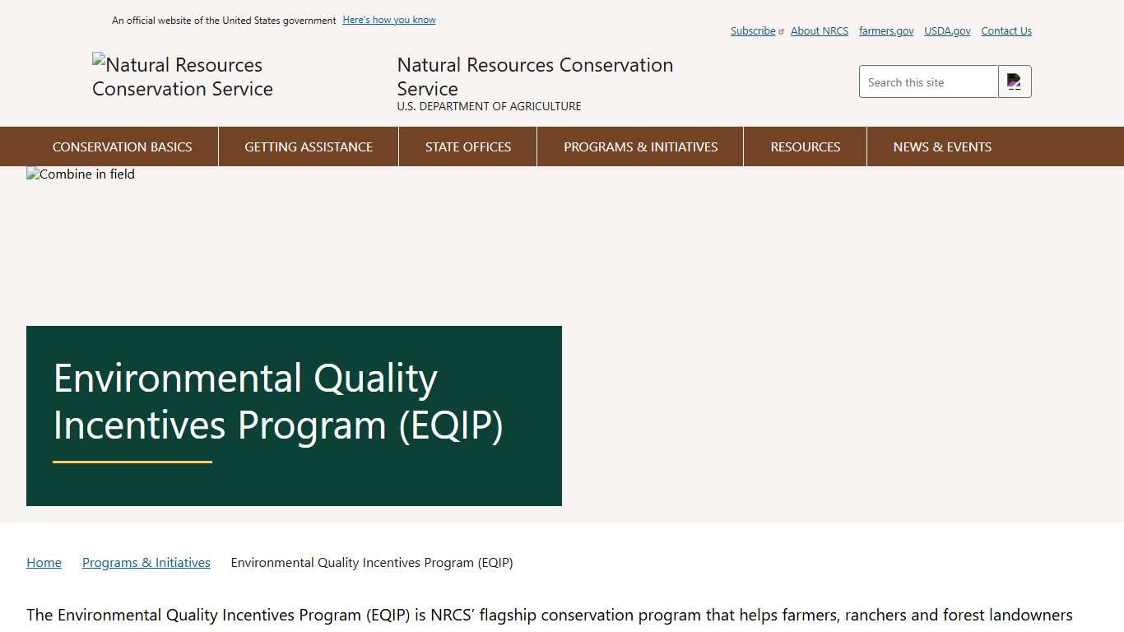The width and height of the screenshot is (1124, 632).
Task: Open the About NRCS link
Action: 819,30
